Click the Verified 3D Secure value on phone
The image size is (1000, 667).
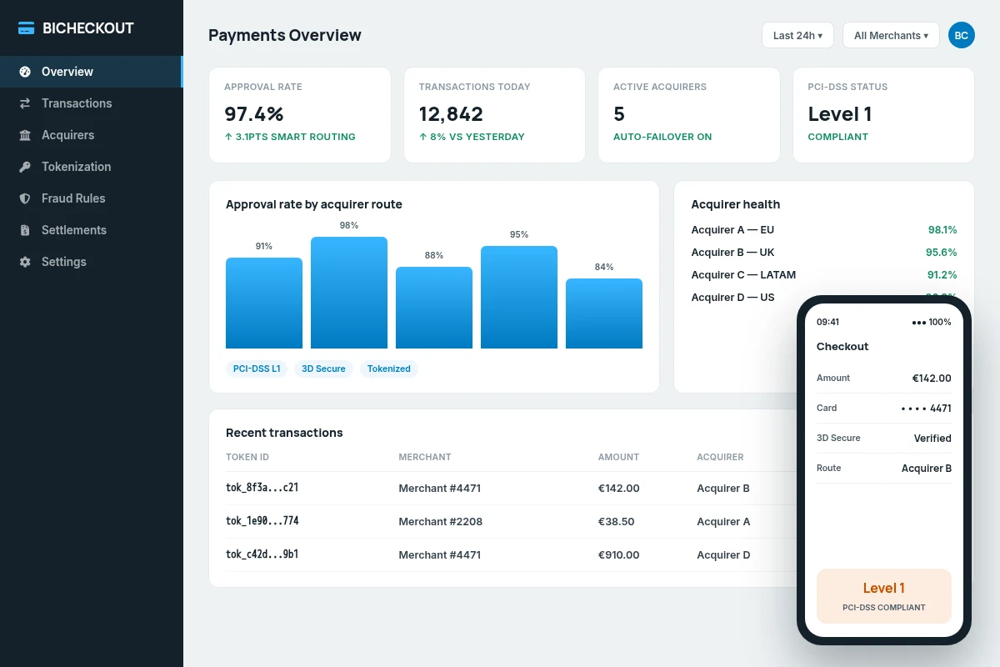pyautogui.click(x=932, y=439)
